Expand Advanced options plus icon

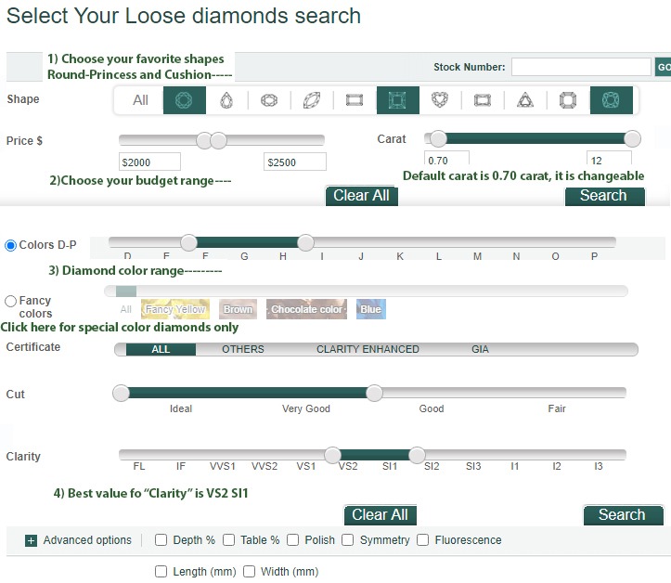31,540
